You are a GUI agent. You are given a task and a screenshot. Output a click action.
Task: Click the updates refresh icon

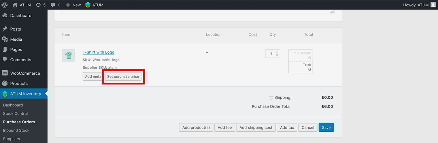pyautogui.click(x=38, y=5)
